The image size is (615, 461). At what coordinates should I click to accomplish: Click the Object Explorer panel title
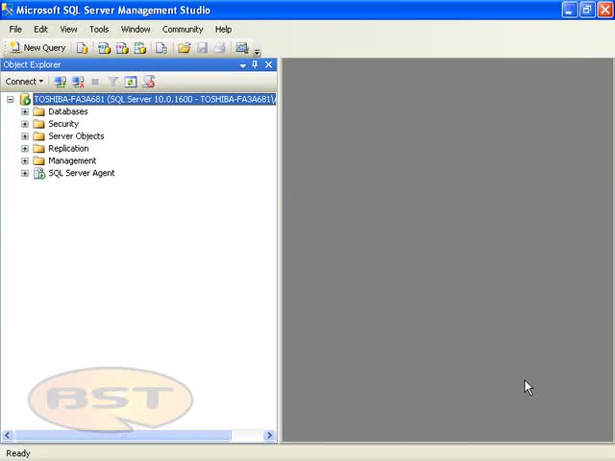[32, 65]
